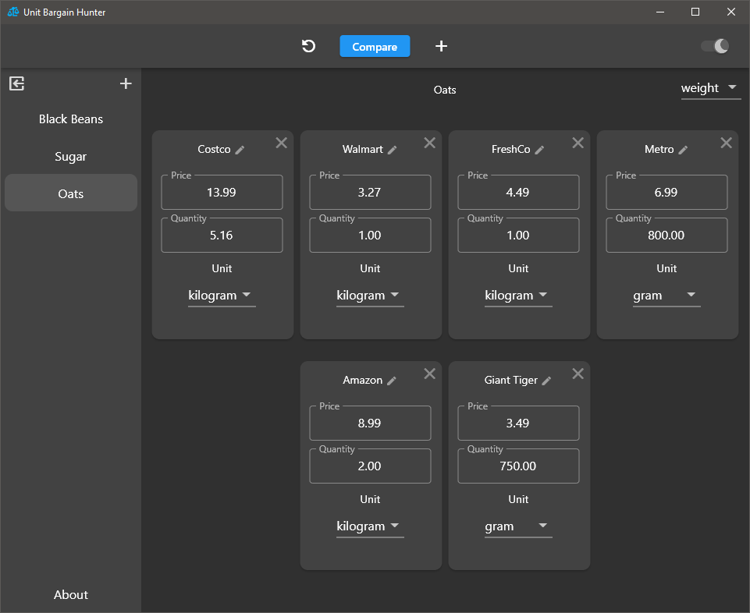Viewport: 750px width, 613px height.
Task: Open Giant Tiger's gram unit dropdown
Action: [x=518, y=526]
